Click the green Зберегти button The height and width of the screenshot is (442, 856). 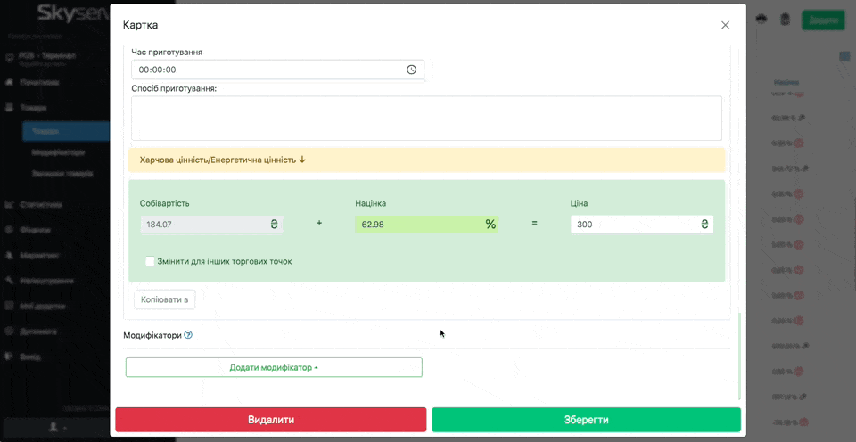586,420
